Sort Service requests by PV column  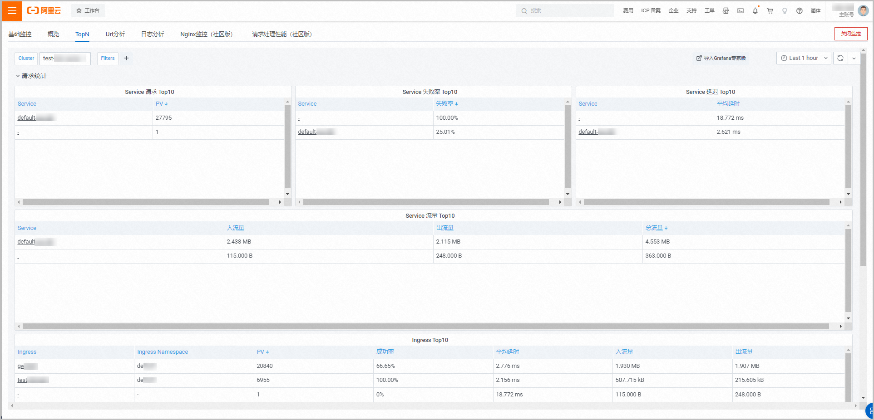pyautogui.click(x=162, y=104)
